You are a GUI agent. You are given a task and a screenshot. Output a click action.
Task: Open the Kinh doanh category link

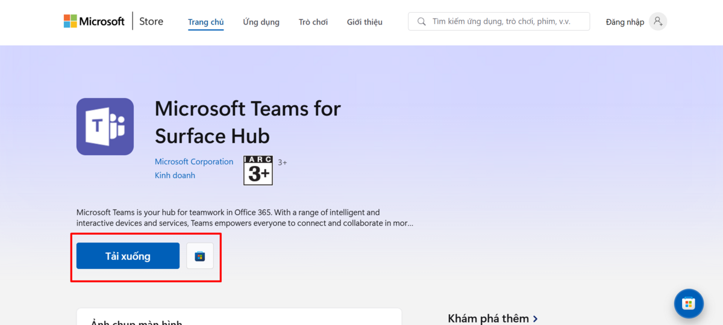click(x=175, y=176)
